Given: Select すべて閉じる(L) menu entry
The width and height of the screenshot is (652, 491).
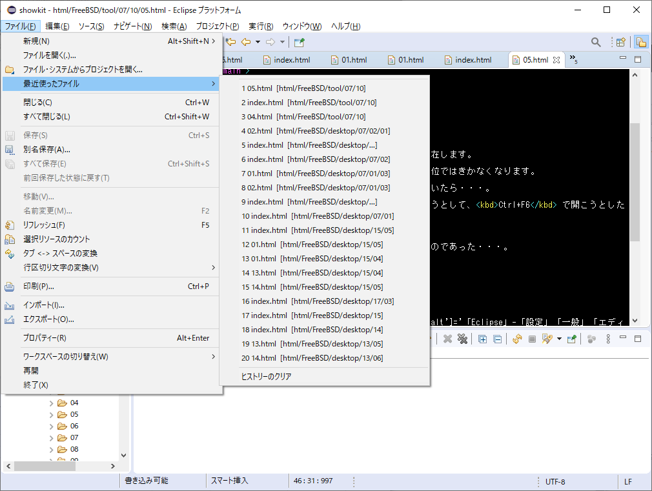Looking at the screenshot, I should tap(110, 116).
